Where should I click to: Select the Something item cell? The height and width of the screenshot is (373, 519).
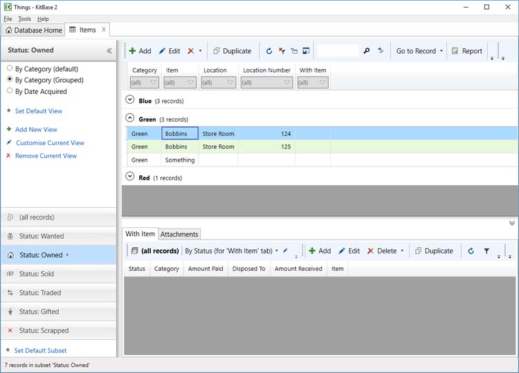(x=180, y=160)
